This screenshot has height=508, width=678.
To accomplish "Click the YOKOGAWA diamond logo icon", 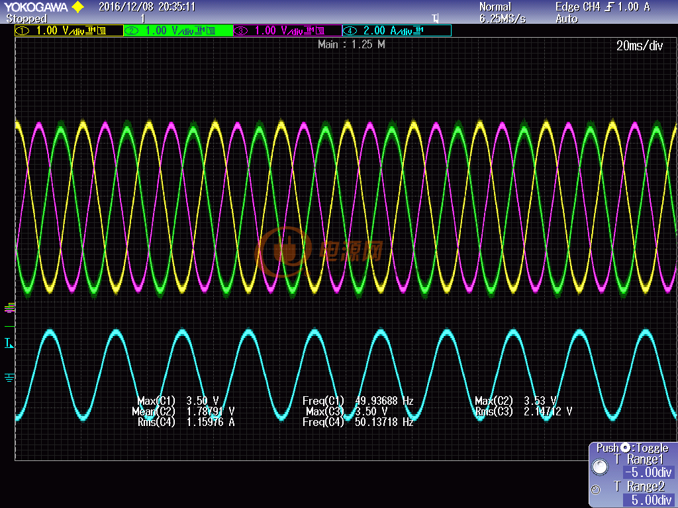I will [78, 7].
